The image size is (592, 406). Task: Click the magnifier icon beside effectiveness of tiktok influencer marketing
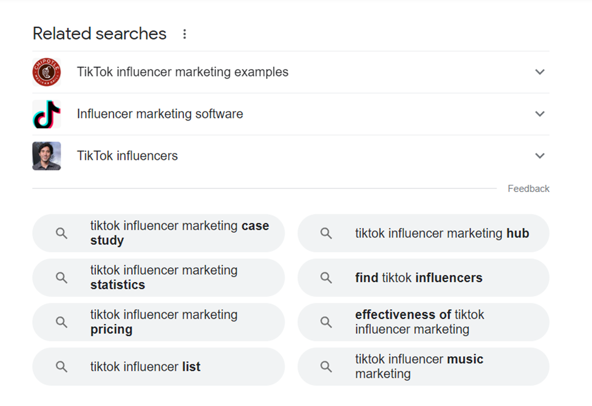[x=326, y=322]
